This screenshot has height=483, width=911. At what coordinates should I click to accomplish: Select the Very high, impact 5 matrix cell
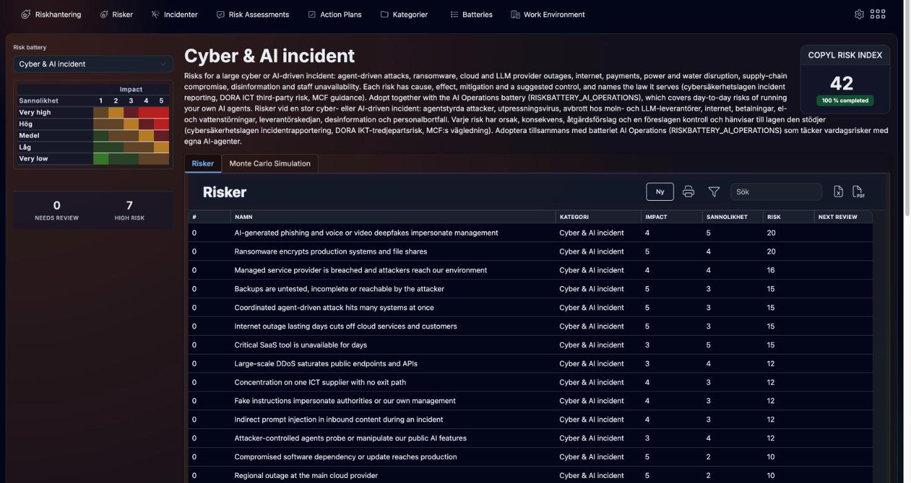click(161, 112)
